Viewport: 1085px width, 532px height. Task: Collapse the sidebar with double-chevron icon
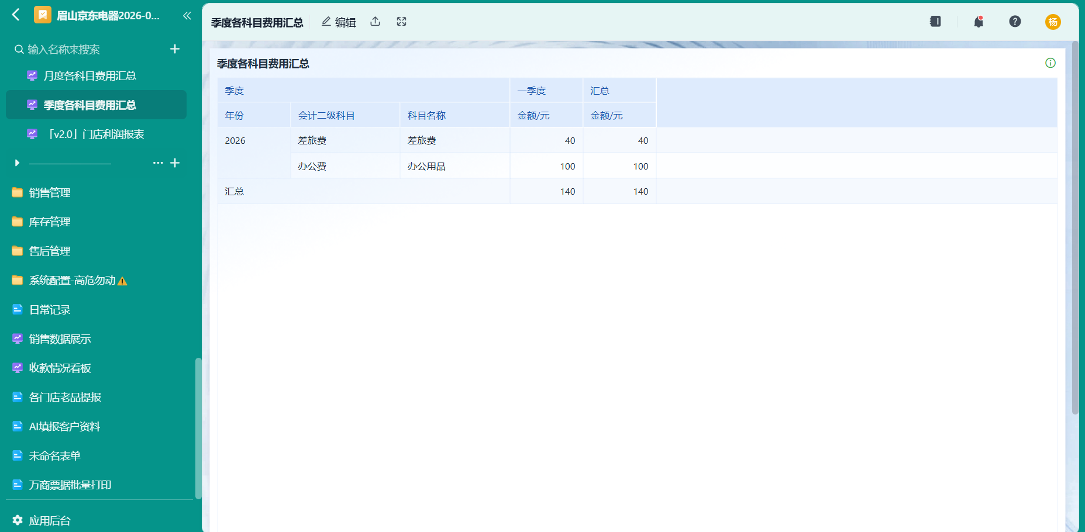(187, 16)
